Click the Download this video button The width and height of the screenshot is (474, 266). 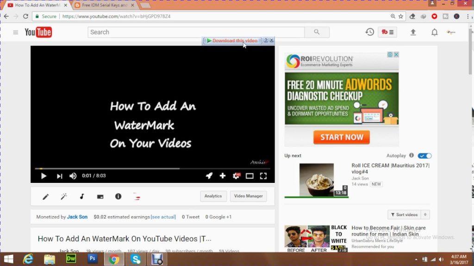[232, 41]
